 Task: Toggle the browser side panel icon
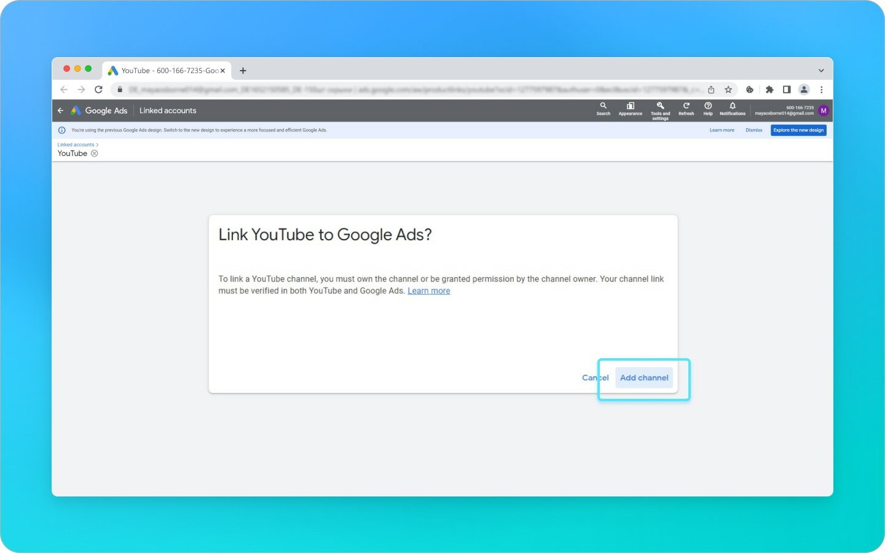coord(787,90)
